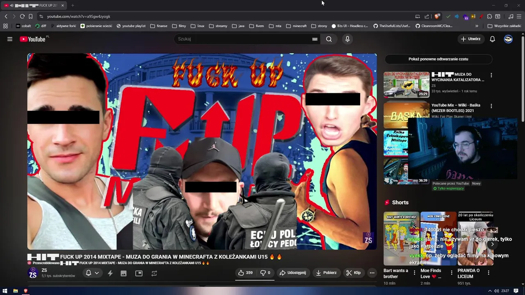
Task: Click the Klip clip button
Action: (353, 273)
